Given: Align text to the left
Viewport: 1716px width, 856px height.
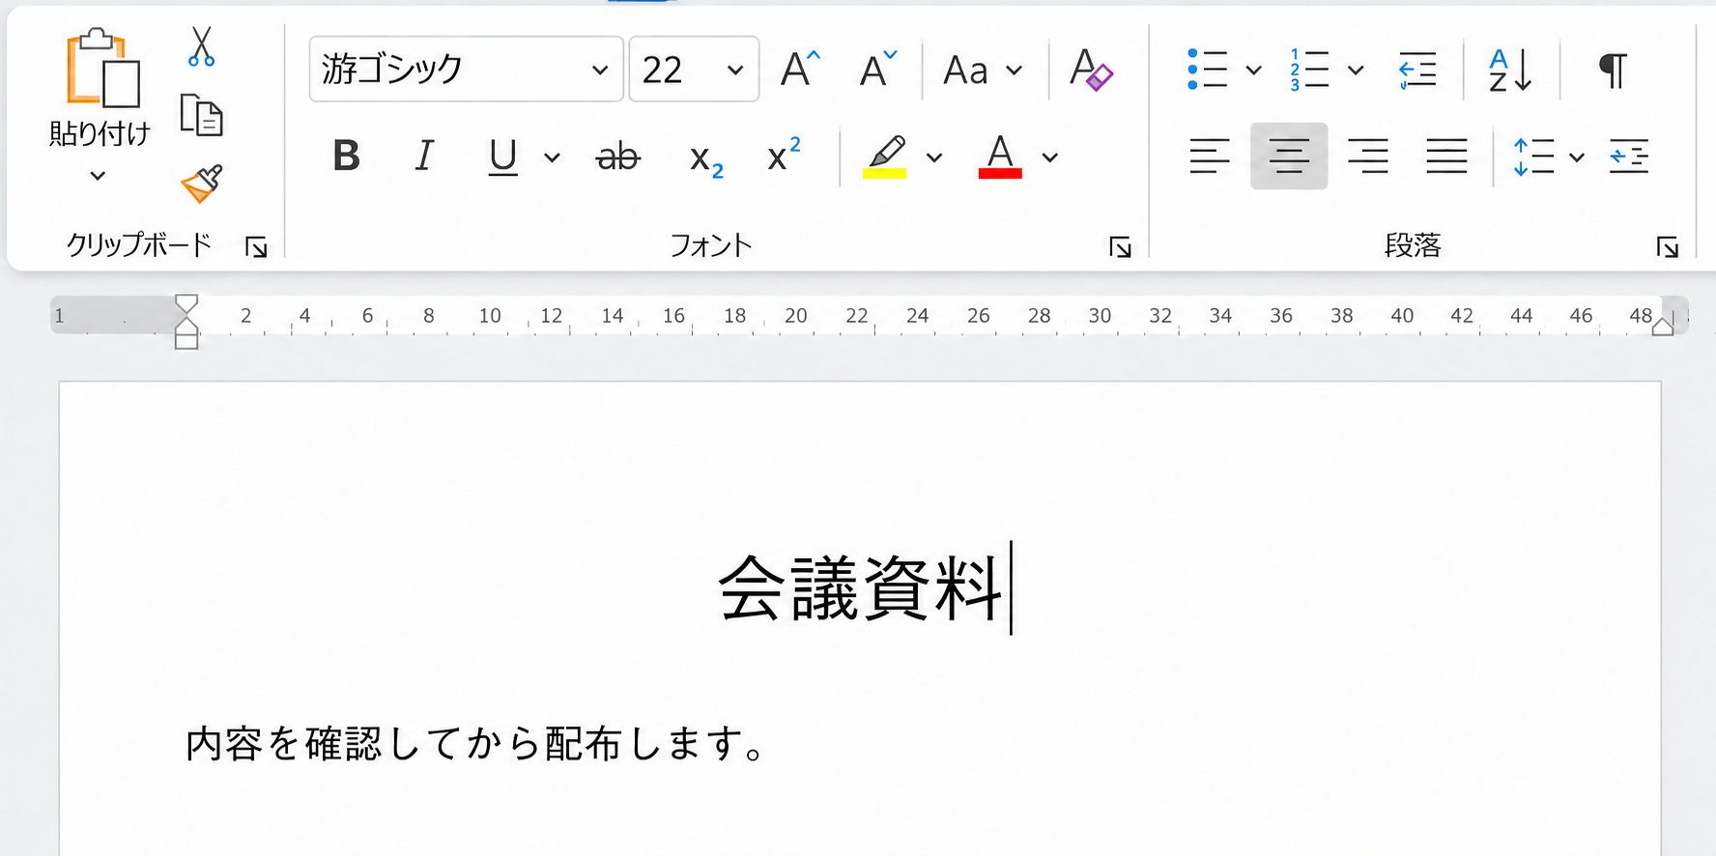Looking at the screenshot, I should tap(1210, 156).
